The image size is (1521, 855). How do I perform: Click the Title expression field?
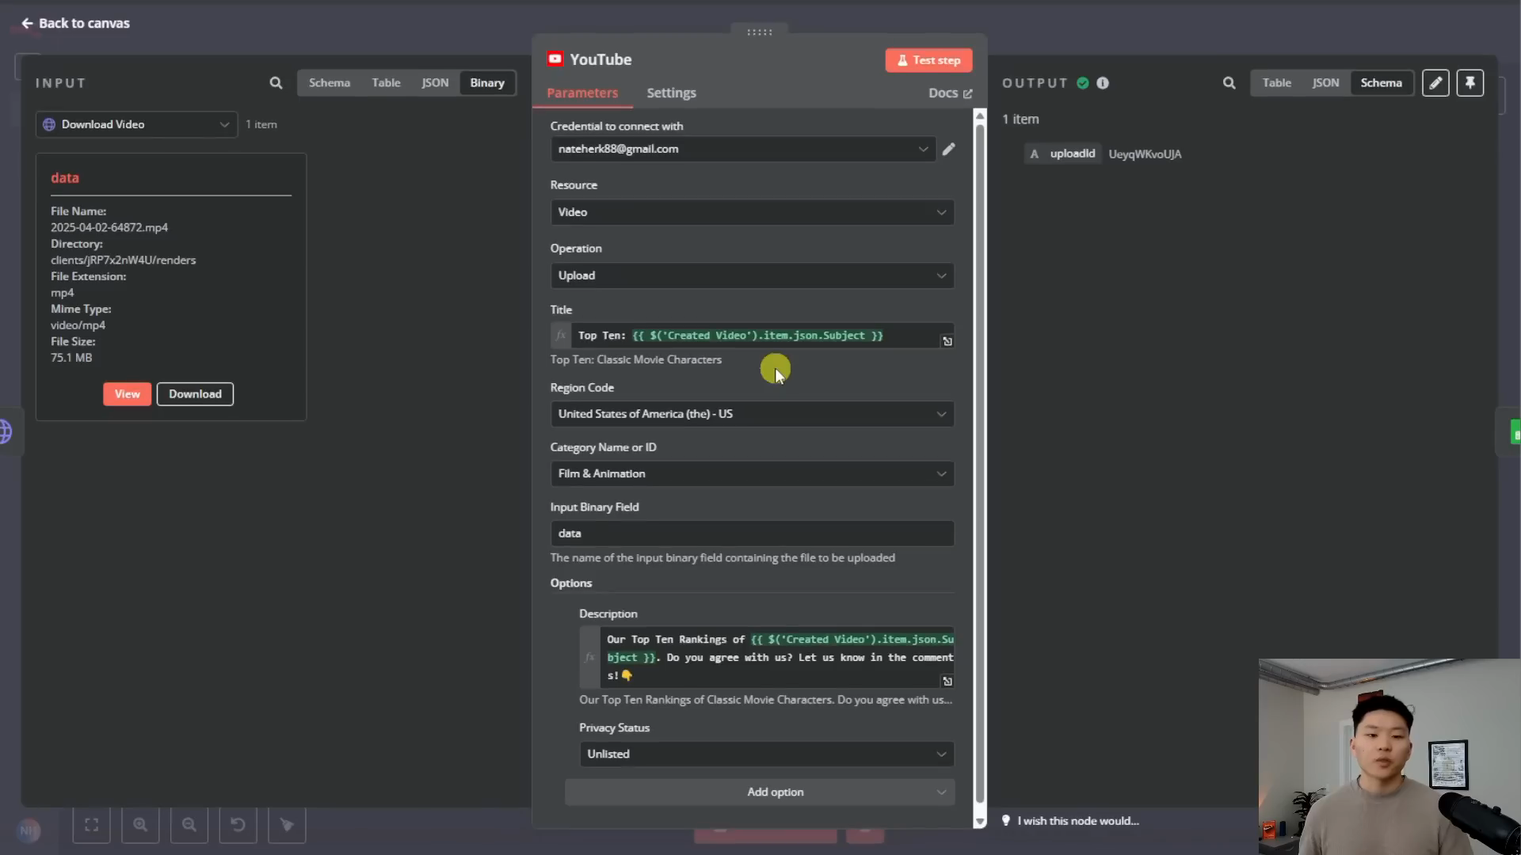[757, 336]
